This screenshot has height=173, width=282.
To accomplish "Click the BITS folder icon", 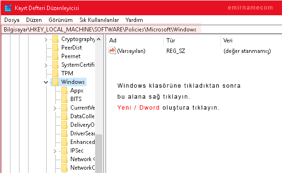I will coord(64,99).
